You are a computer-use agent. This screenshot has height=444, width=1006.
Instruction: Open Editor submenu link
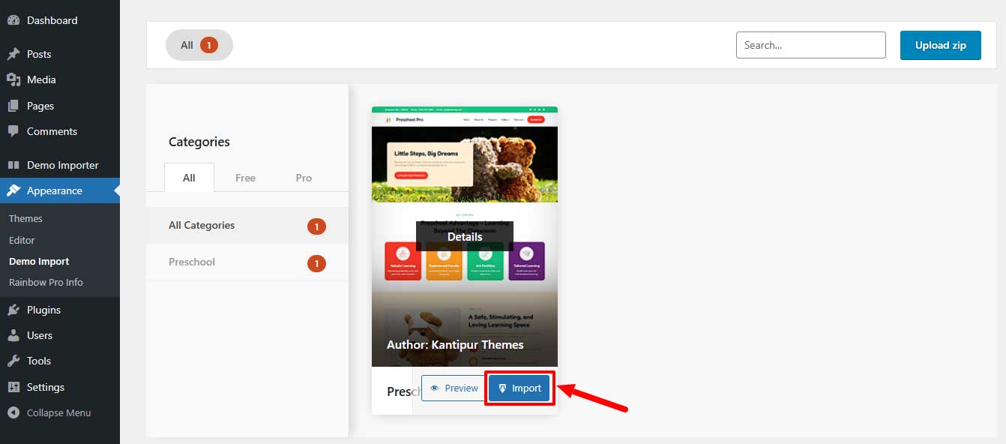point(22,240)
